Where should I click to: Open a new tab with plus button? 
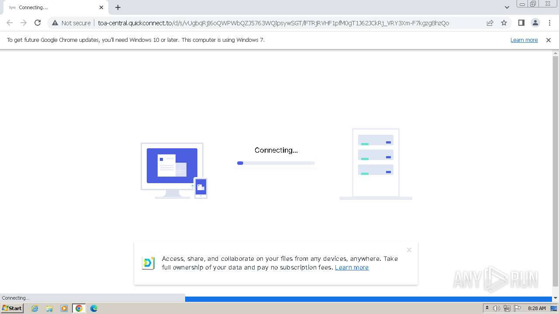(118, 7)
